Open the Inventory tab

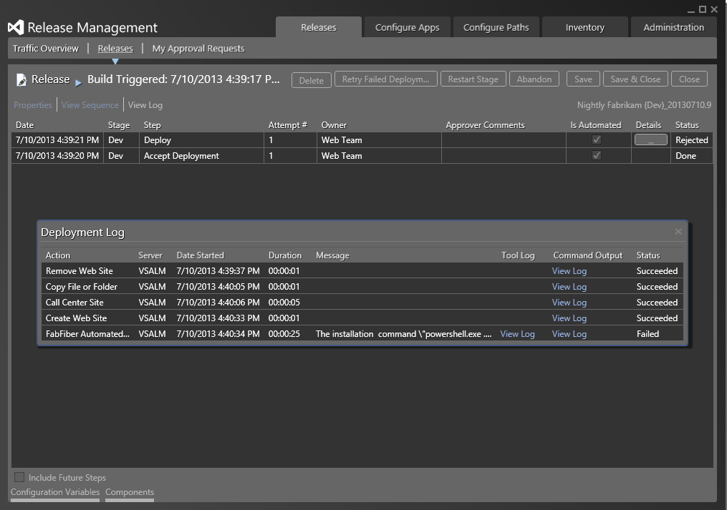(584, 27)
